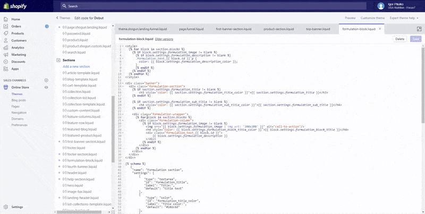The image size is (425, 214).
Task: Open landing-header.liquid file
Action: pos(81,198)
